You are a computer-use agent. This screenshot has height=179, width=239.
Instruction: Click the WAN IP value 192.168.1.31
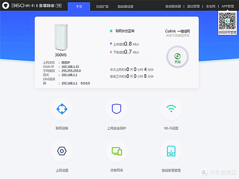[70, 67]
